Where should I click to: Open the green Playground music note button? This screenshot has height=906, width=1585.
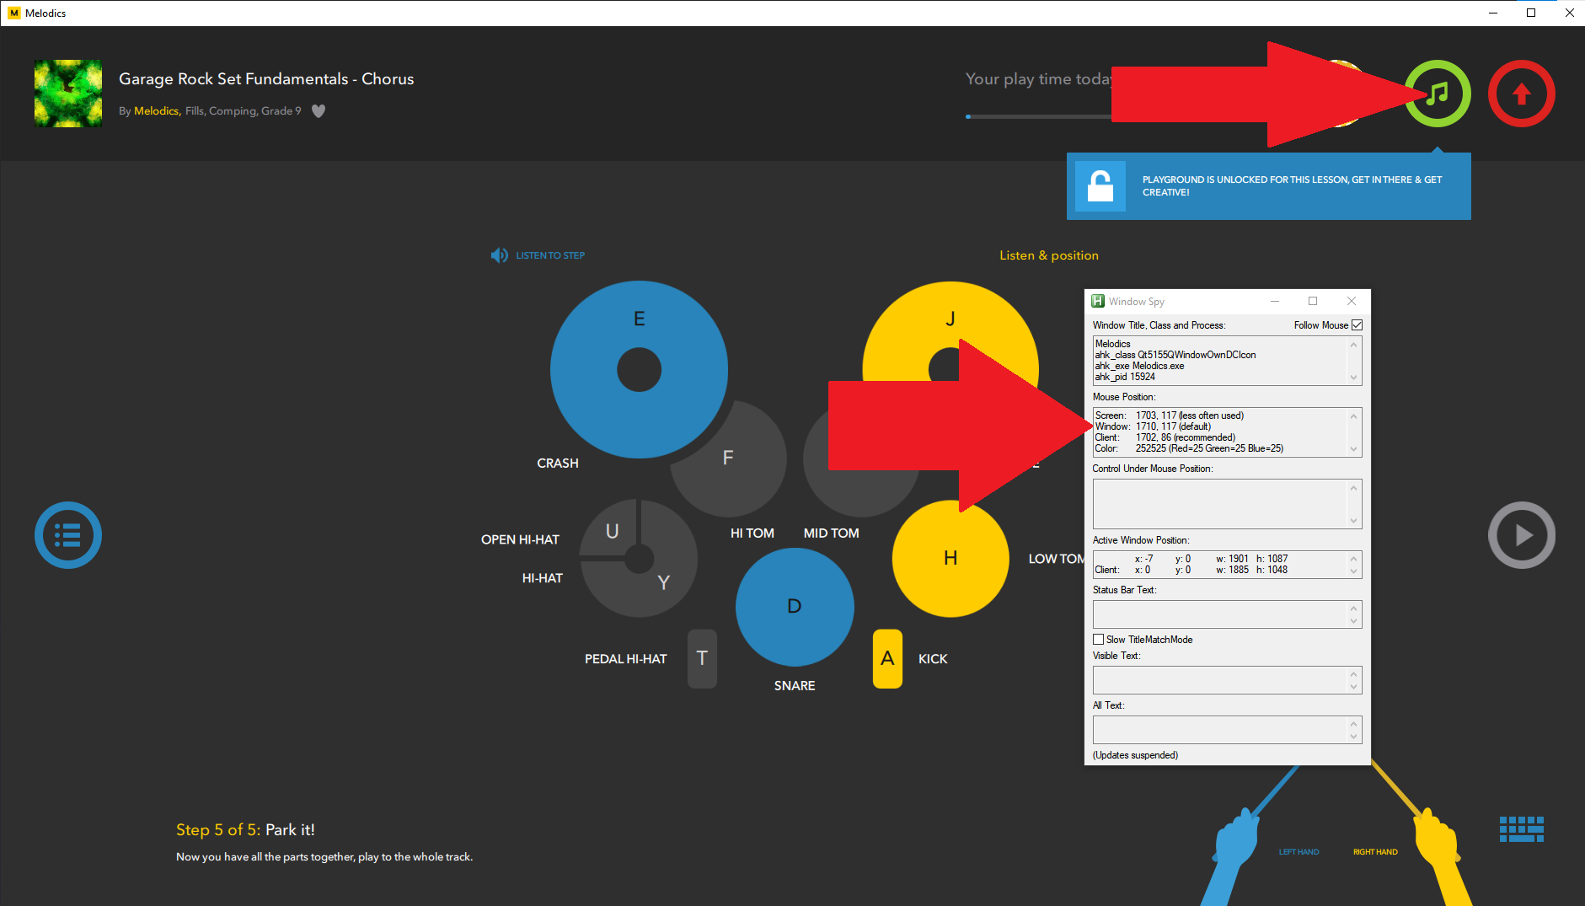pos(1438,94)
